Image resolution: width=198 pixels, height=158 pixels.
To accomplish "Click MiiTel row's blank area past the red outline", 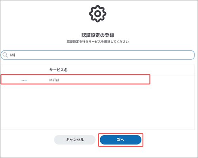I will [172, 80].
